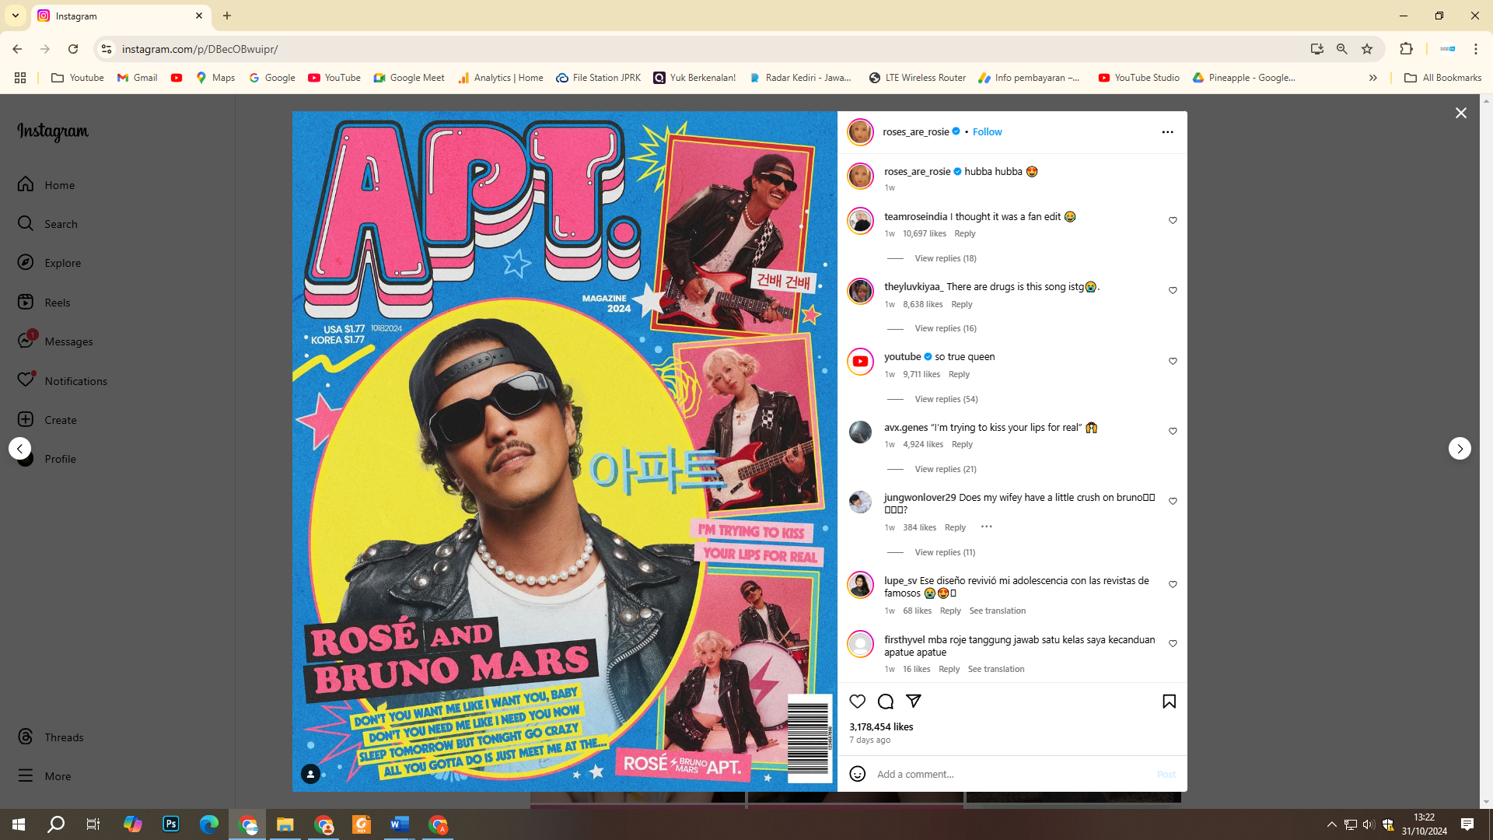
Task: Open more options on jungwonlover29 comment
Action: pos(986,527)
